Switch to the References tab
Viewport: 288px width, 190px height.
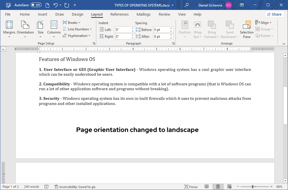pyautogui.click(x=120, y=14)
